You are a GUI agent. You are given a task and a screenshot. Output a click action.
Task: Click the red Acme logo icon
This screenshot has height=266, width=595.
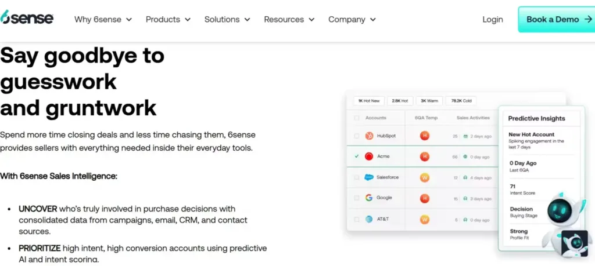pyautogui.click(x=368, y=156)
